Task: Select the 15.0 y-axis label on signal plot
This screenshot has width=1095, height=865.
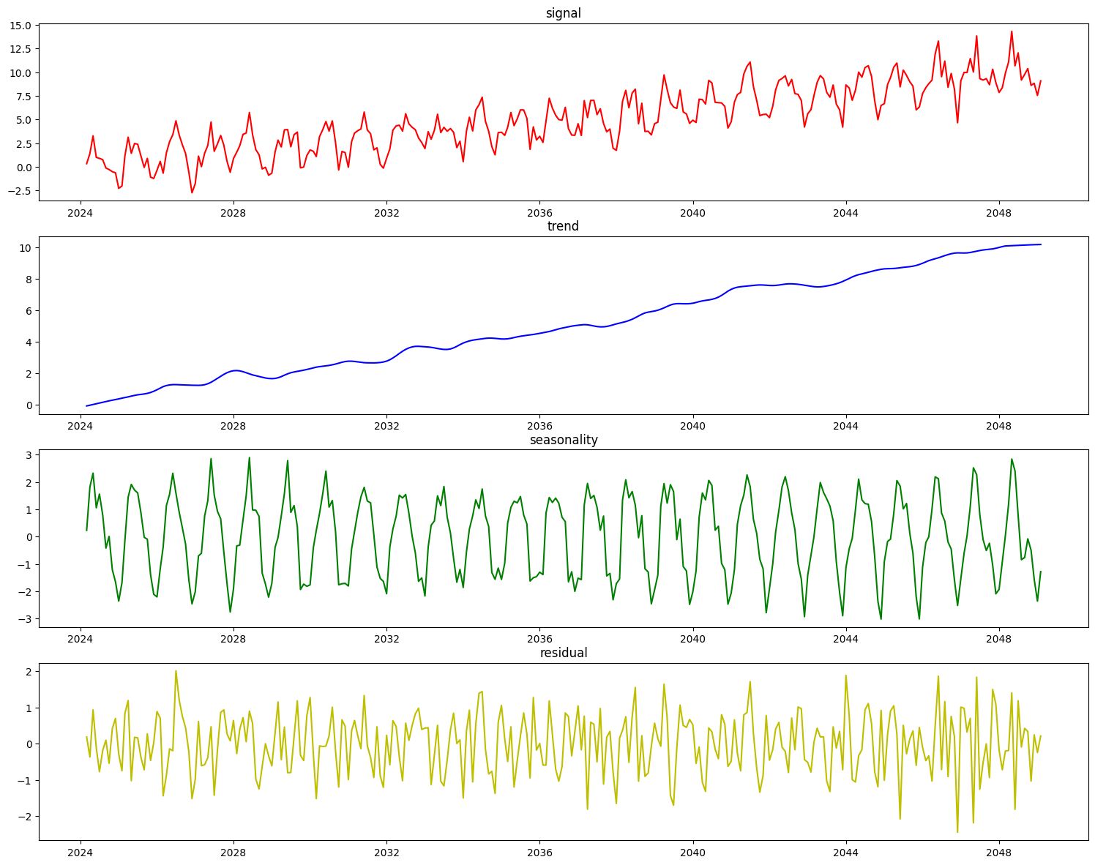Action: pyautogui.click(x=22, y=26)
